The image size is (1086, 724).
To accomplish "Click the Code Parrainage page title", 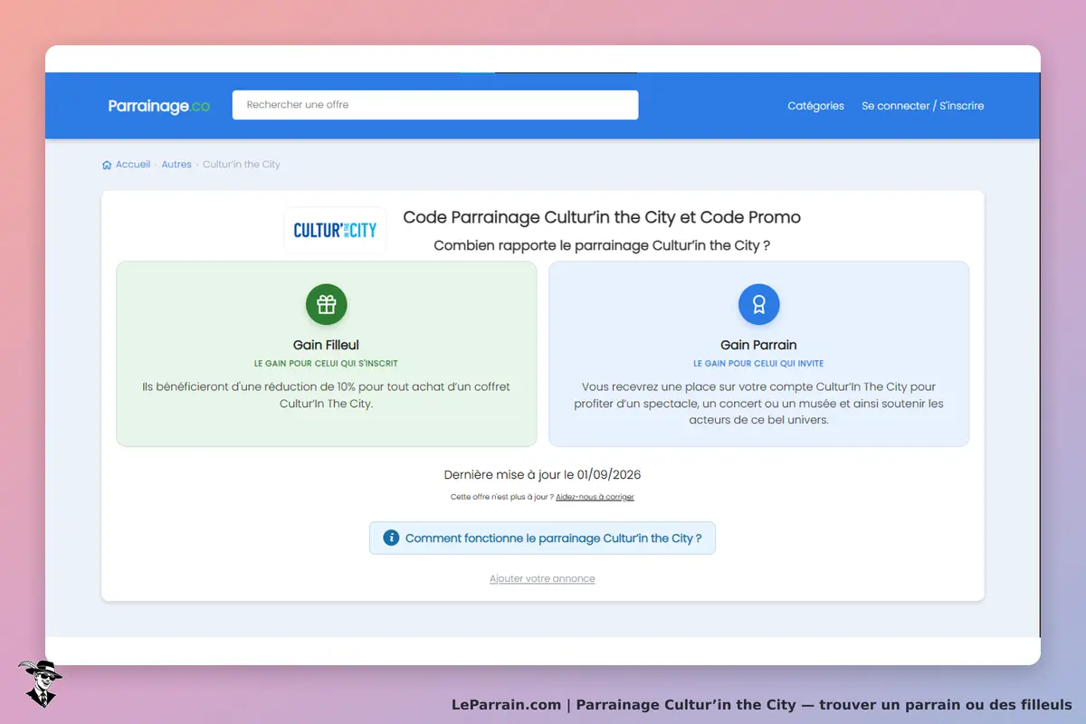I will 602,217.
